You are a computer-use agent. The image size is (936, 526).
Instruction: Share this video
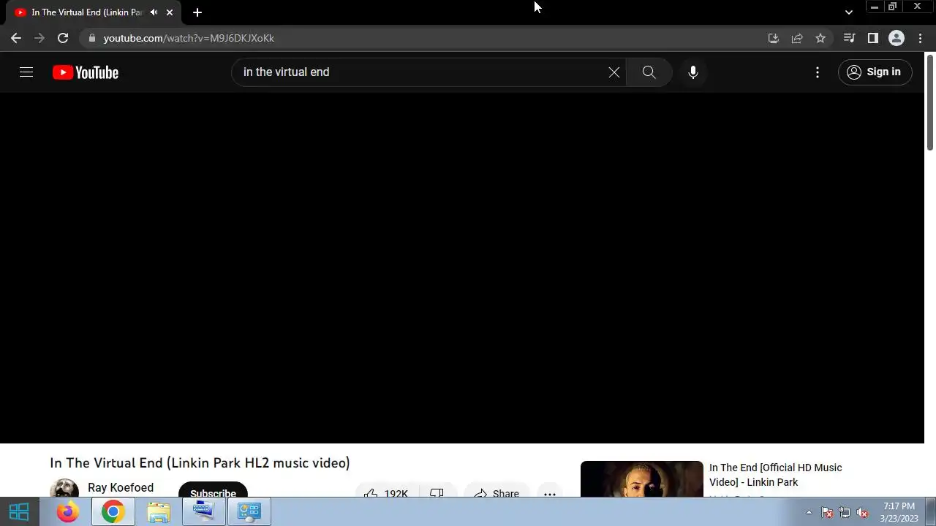(497, 490)
